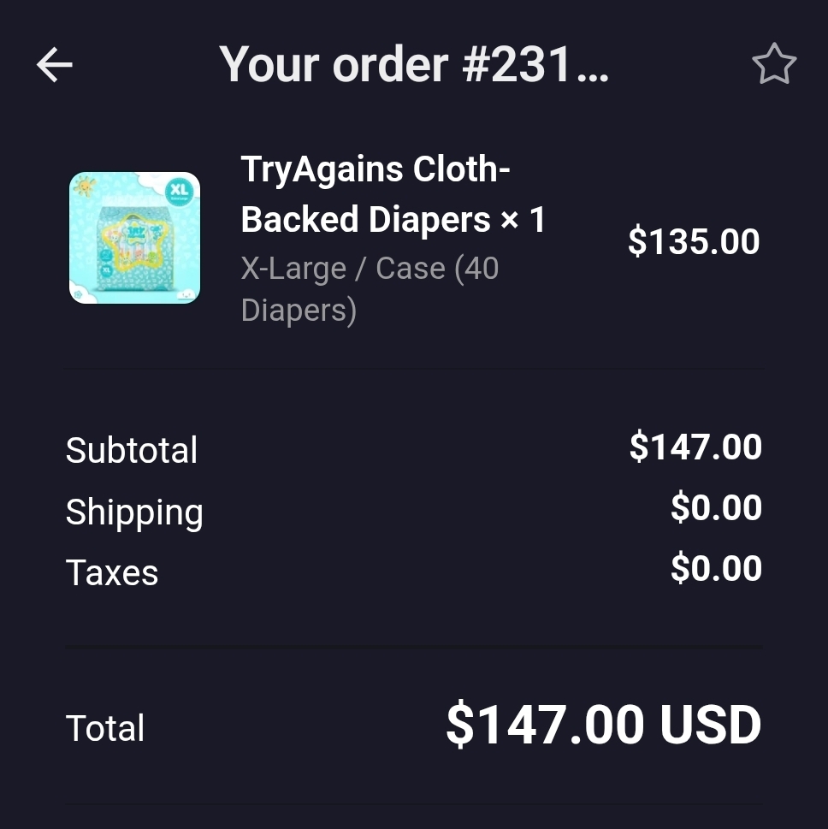
Task: Select the order number title text
Action: (414, 64)
